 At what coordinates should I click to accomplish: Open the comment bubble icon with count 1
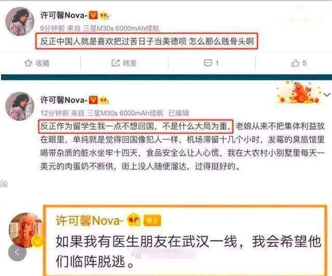coord(208,63)
